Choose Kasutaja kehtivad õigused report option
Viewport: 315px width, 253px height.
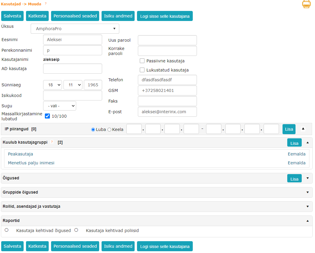pos(6,230)
